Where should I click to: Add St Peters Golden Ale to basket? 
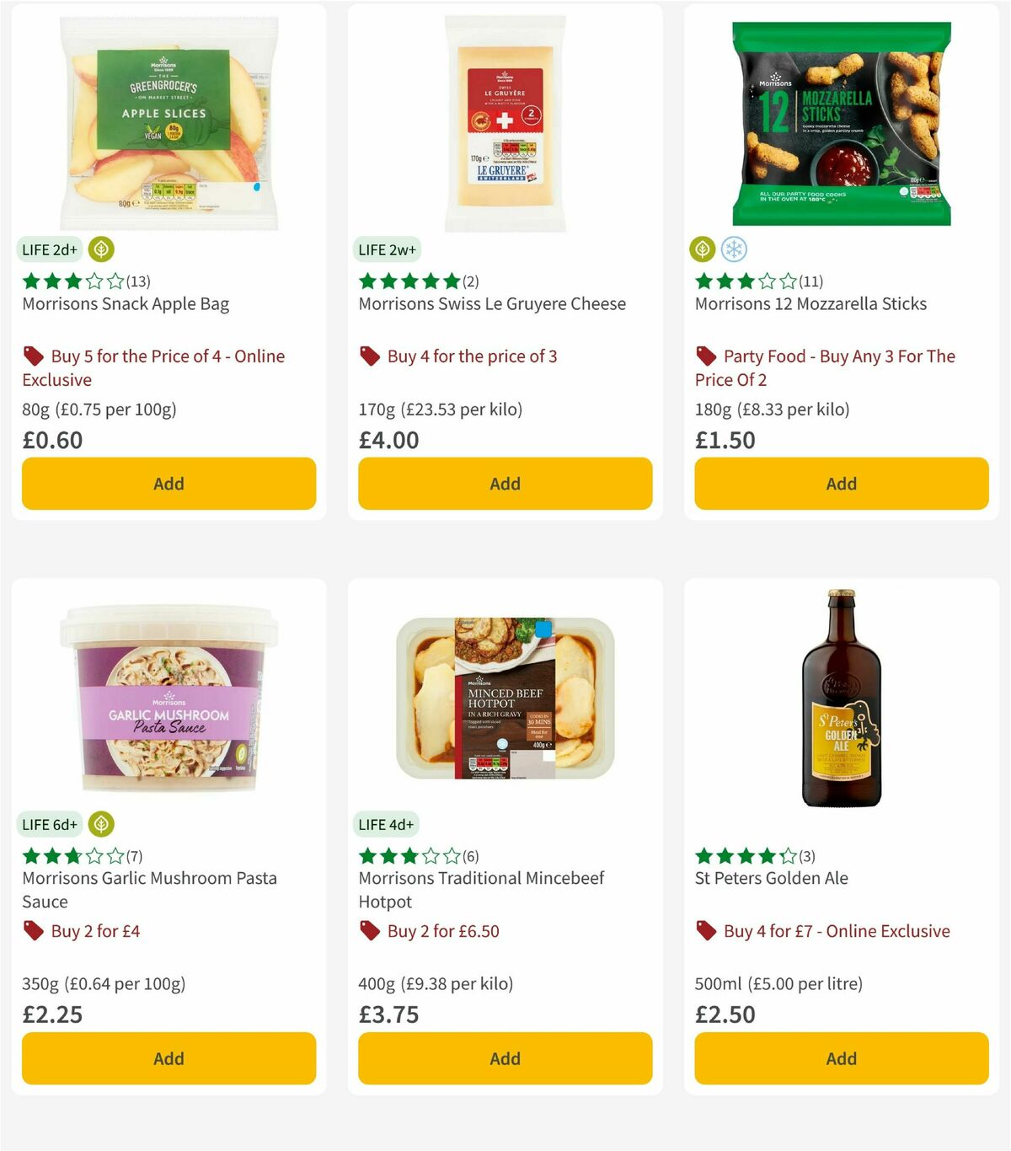(x=841, y=1058)
